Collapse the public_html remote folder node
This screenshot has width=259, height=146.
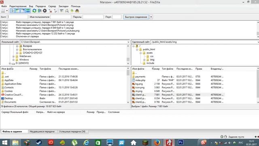pyautogui.click(x=137, y=49)
